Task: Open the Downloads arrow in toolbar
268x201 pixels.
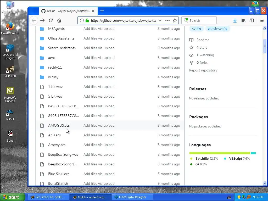Action: pos(235,20)
